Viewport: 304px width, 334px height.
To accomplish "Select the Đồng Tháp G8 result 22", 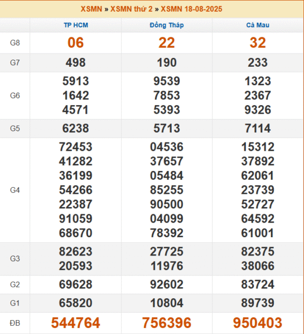I will [x=167, y=43].
